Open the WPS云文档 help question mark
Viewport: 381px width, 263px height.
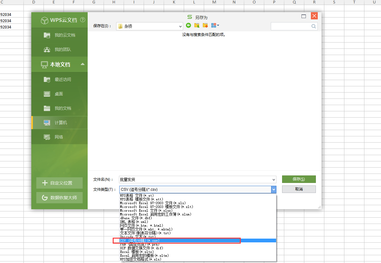tap(83, 20)
